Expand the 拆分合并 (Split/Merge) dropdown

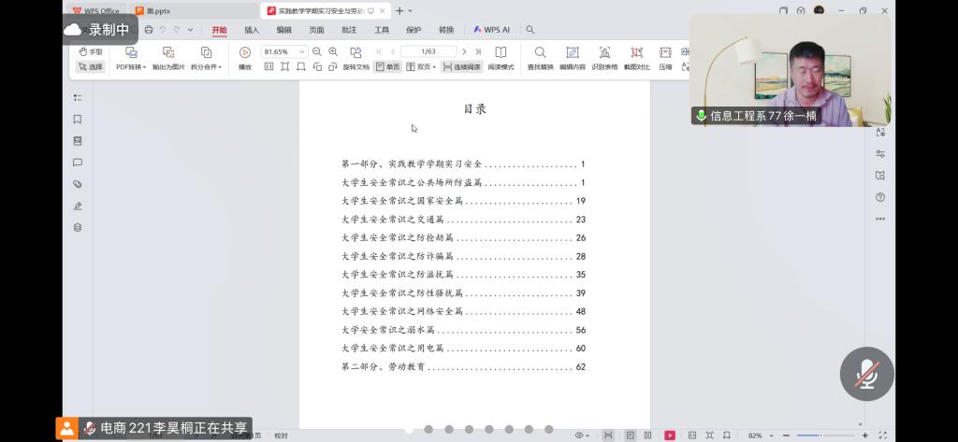point(206,67)
